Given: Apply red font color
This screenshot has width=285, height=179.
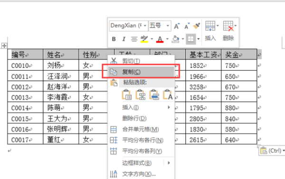Looking at the screenshot, I should [160, 39].
